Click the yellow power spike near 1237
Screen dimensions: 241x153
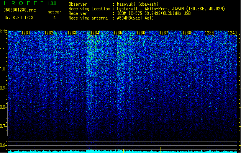pos(161,150)
